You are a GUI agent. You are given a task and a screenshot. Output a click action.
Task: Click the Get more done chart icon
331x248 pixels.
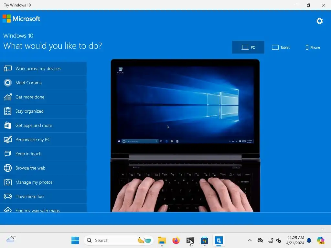pyautogui.click(x=8, y=97)
